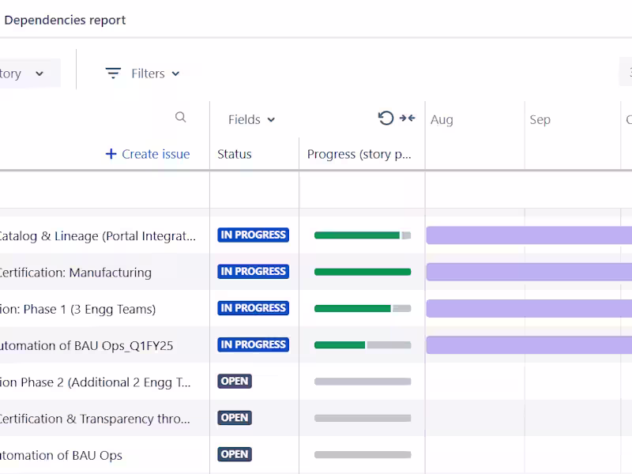Select the Phase 2 (Additional 2 Engg Teams) issue
The image size is (632, 474).
(x=95, y=382)
